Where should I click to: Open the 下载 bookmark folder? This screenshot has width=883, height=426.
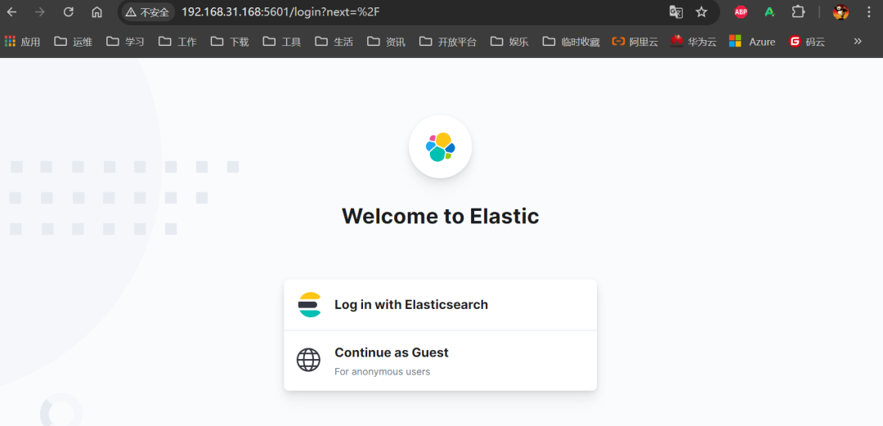click(230, 41)
